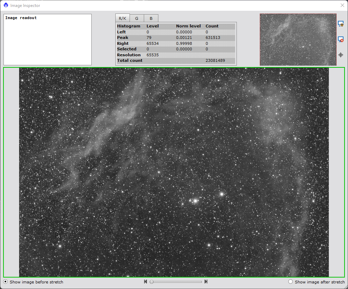Click the Histogram column header
348x289 pixels.
(129, 26)
